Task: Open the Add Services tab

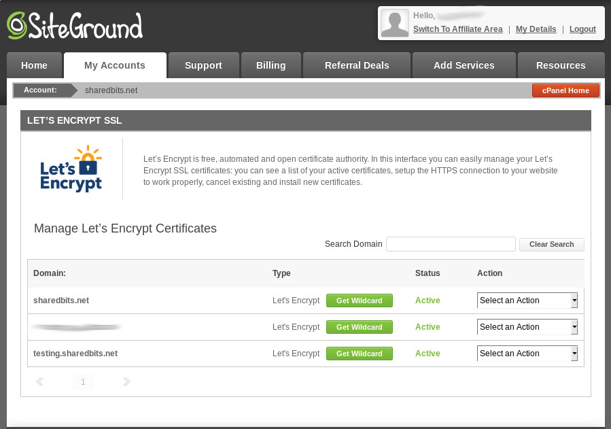Action: [x=464, y=65]
